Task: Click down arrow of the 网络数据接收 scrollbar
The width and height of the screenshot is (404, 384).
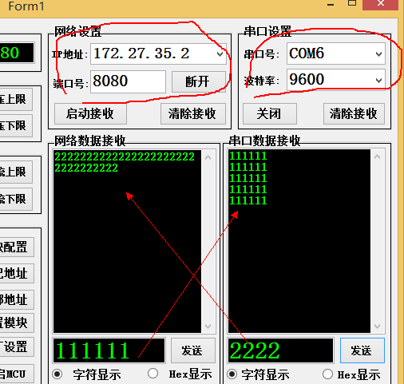Action: [x=208, y=327]
